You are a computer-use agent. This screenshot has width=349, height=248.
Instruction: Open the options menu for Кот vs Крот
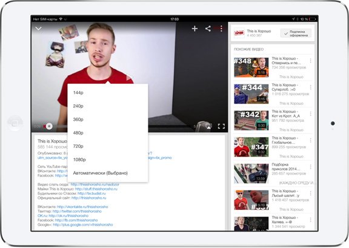[310, 114]
